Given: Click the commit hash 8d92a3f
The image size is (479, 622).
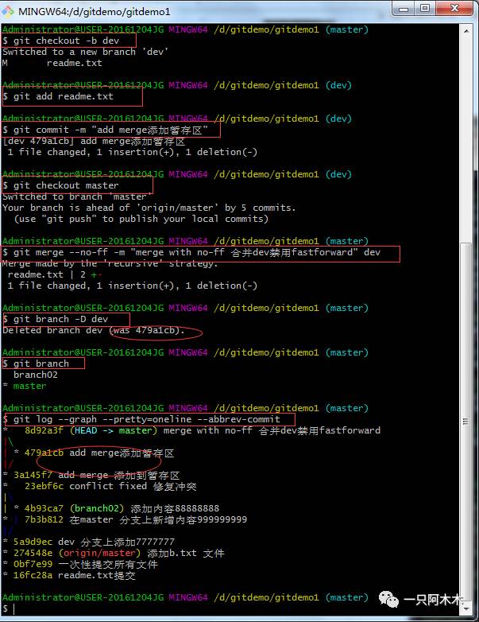Looking at the screenshot, I should tap(44, 430).
